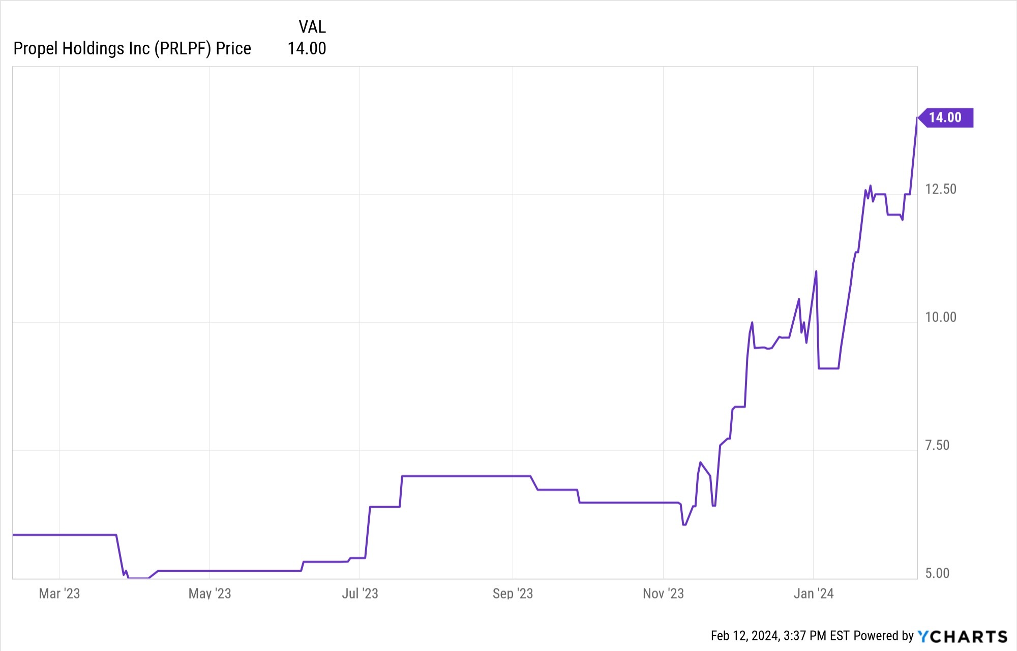Click the flat price line above Sep '23
Screen dimensions: 1017x651
click(x=513, y=476)
